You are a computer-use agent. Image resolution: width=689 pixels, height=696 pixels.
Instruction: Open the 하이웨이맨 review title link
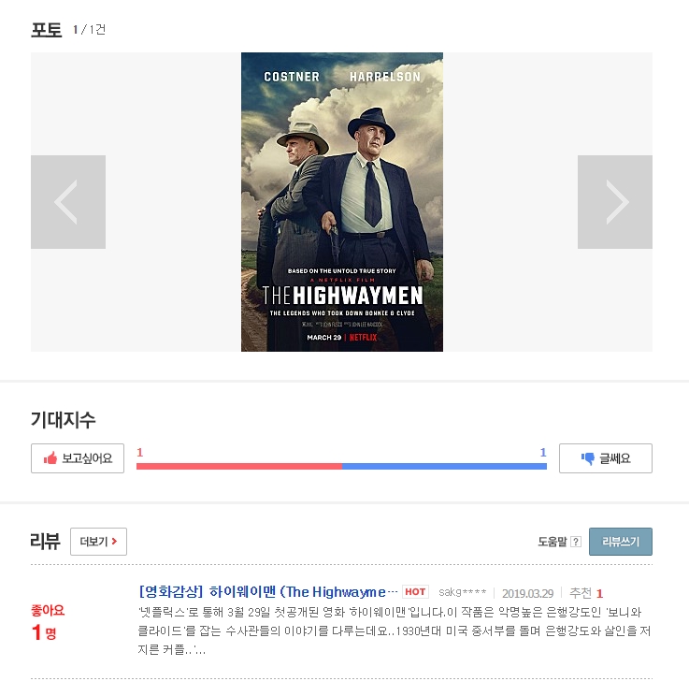pyautogui.click(x=268, y=591)
